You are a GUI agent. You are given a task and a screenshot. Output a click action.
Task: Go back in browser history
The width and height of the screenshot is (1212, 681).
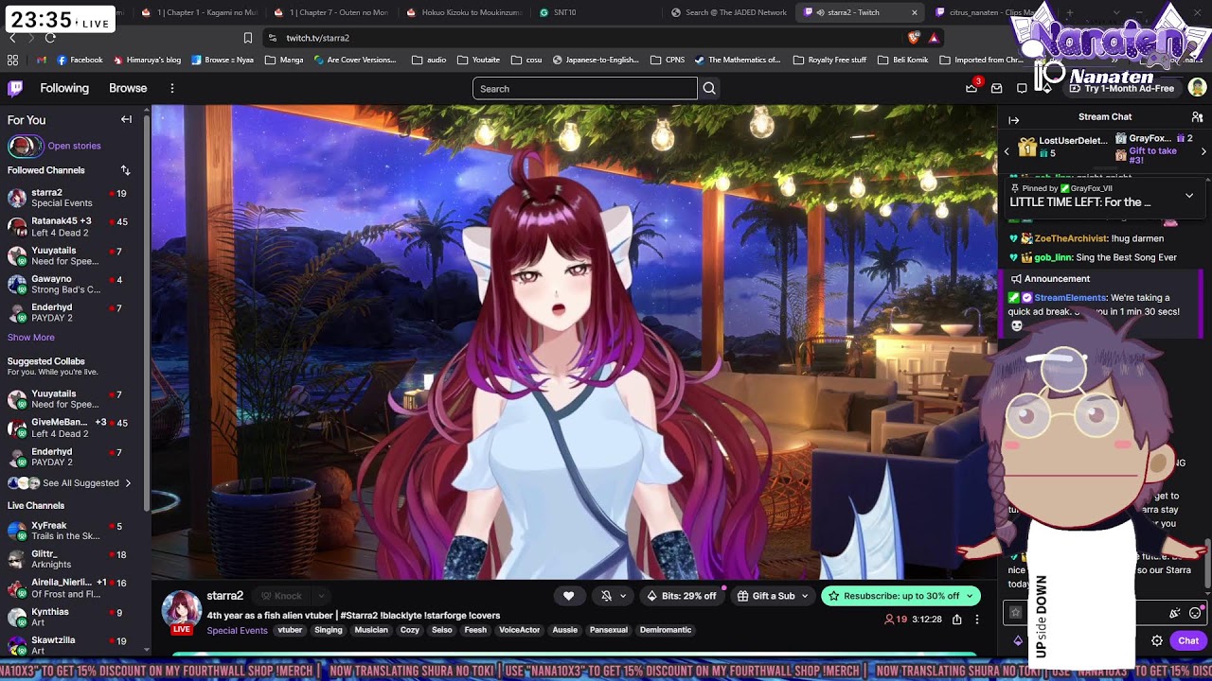(x=12, y=38)
